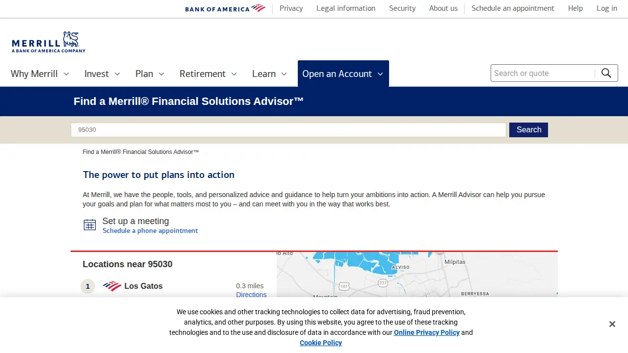This screenshot has height=353, width=628.
Task: Click the magnifying glass search icon
Action: tap(606, 73)
